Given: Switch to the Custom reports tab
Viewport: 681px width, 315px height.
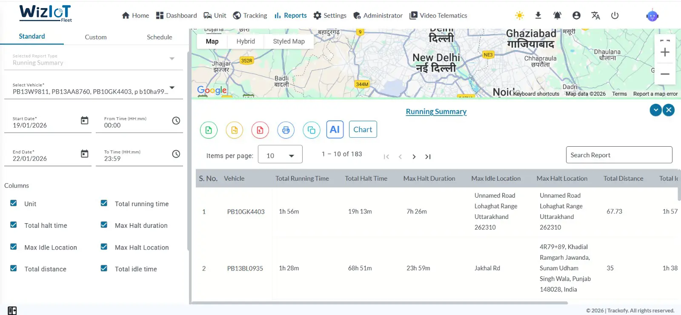Looking at the screenshot, I should point(96,37).
